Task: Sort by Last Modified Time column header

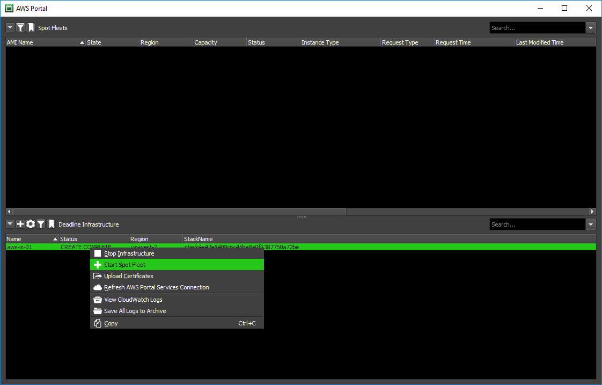Action: click(555, 42)
